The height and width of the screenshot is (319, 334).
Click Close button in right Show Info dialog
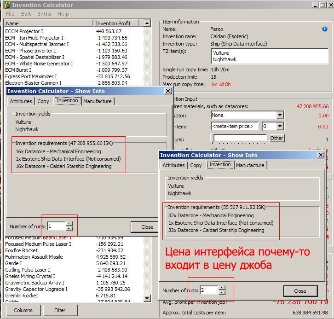300,291
